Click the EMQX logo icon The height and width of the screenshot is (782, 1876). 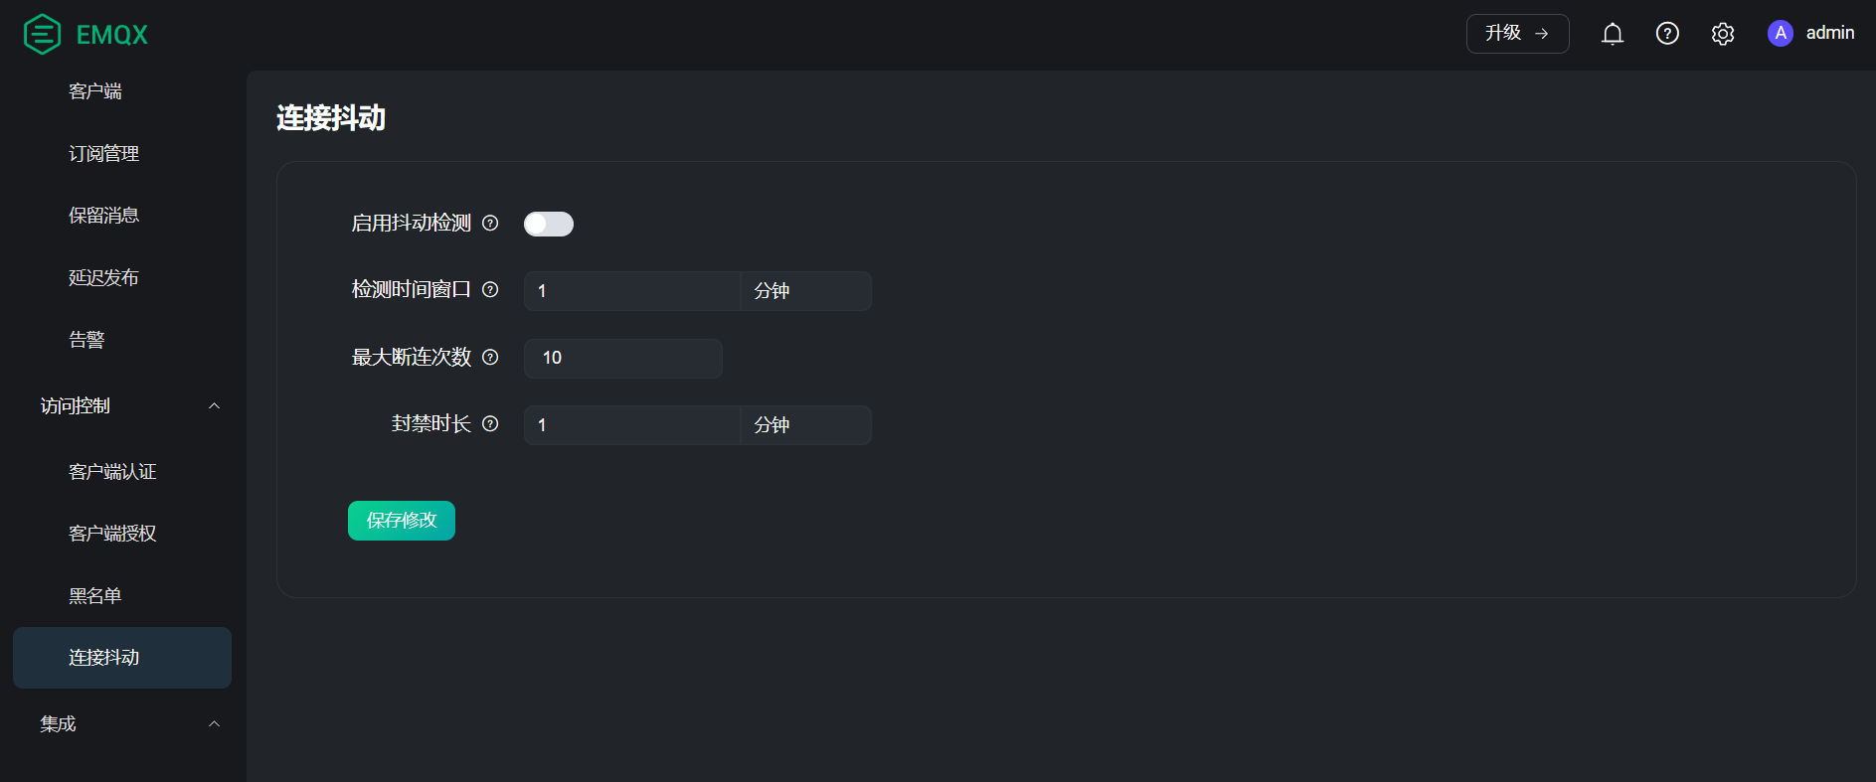point(42,34)
